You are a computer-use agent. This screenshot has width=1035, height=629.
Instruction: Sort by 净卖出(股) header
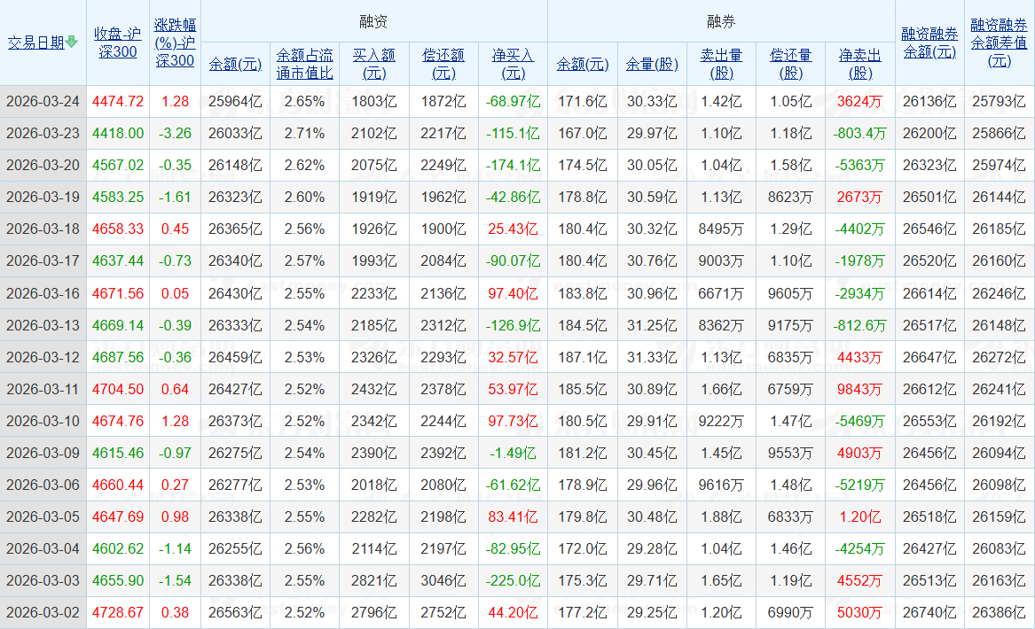point(860,64)
